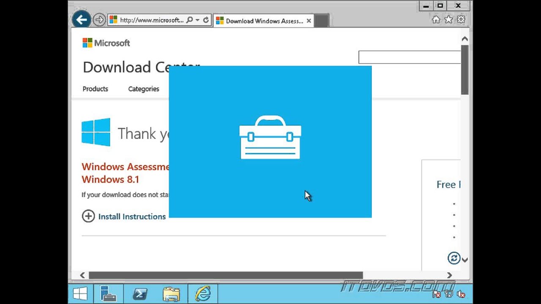Click the browser Forward arrow button
The width and height of the screenshot is (541, 304).
point(99,20)
